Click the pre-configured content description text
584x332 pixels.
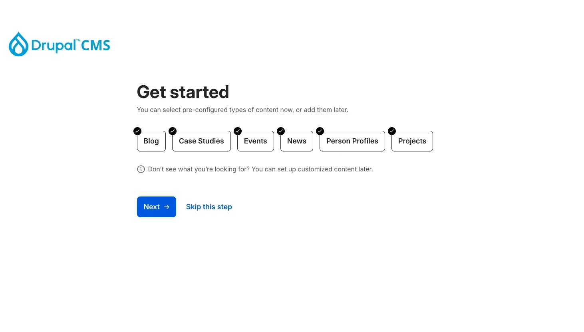[242, 110]
